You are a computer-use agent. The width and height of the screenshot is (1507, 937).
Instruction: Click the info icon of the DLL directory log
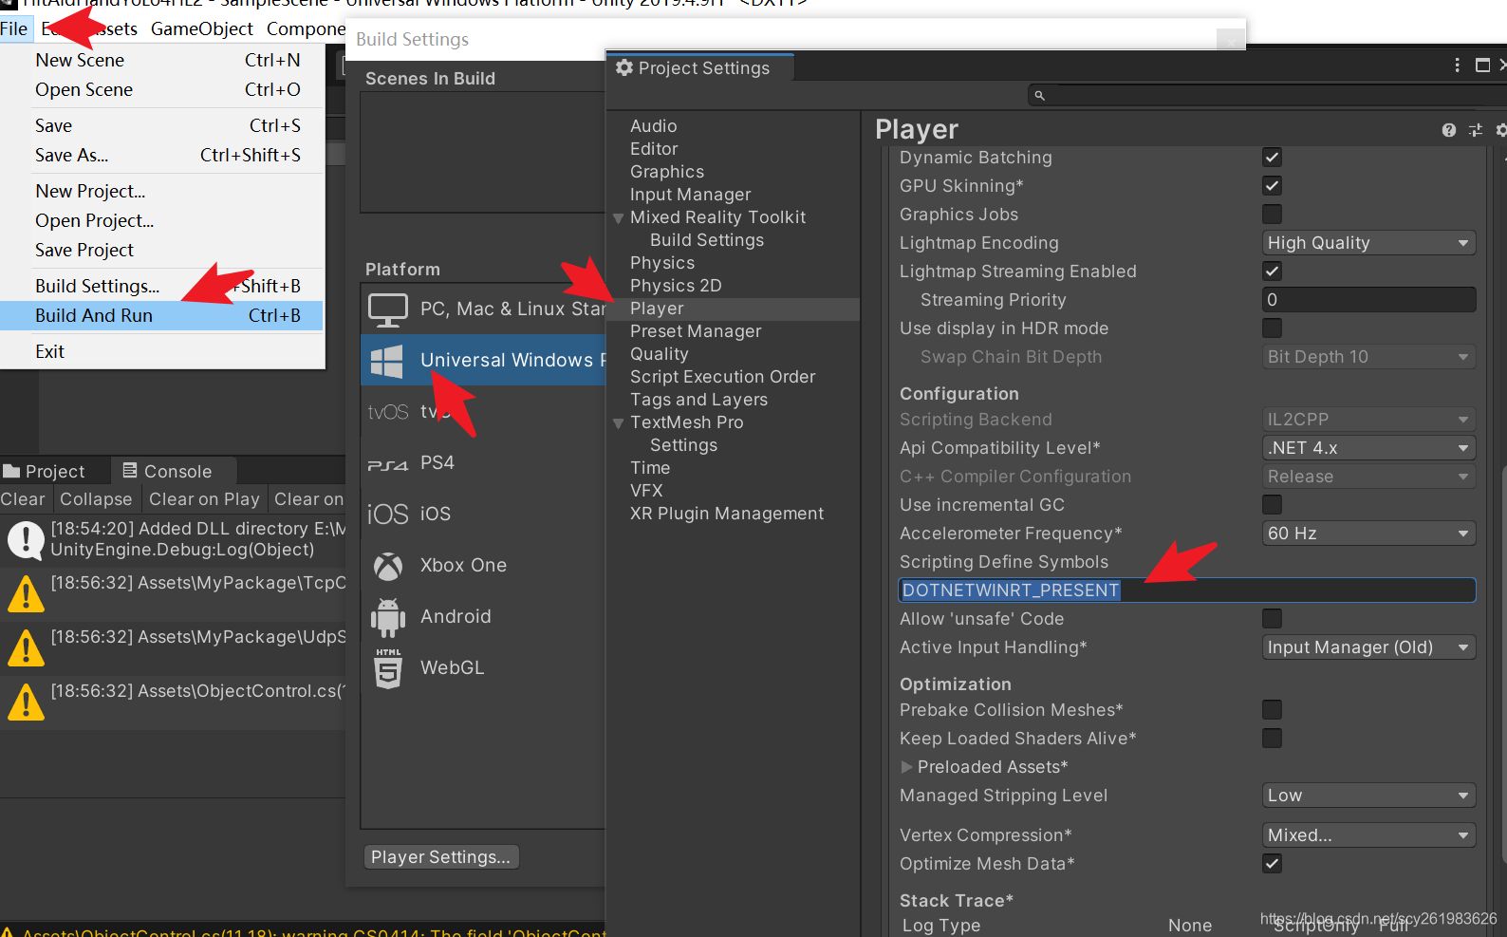point(26,540)
